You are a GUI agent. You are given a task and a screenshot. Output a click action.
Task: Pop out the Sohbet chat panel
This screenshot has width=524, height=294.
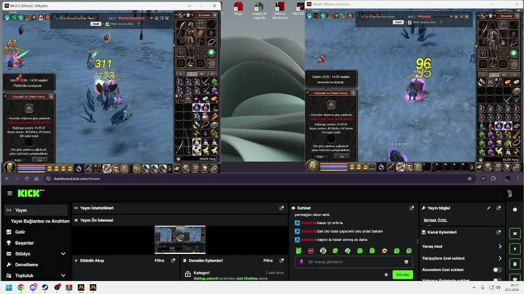[x=412, y=208]
